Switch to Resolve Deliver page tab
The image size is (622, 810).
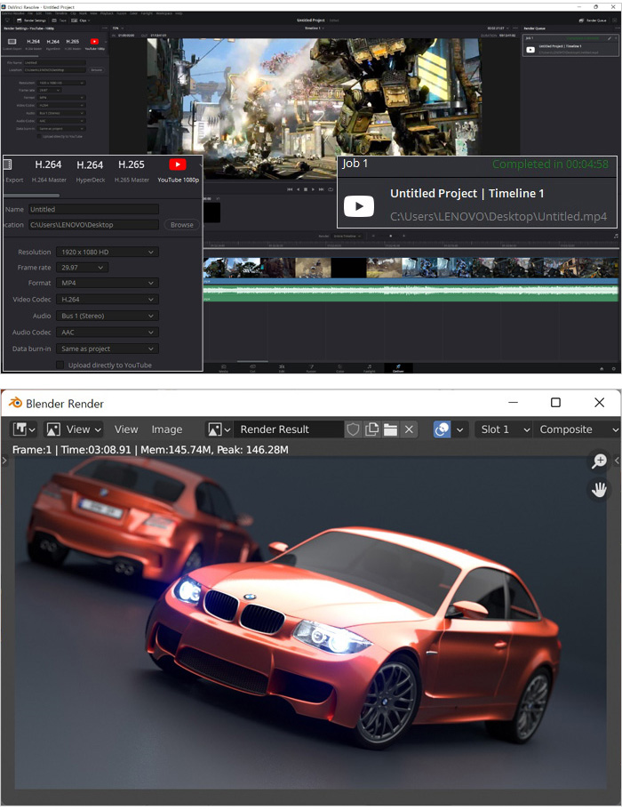[x=398, y=368]
